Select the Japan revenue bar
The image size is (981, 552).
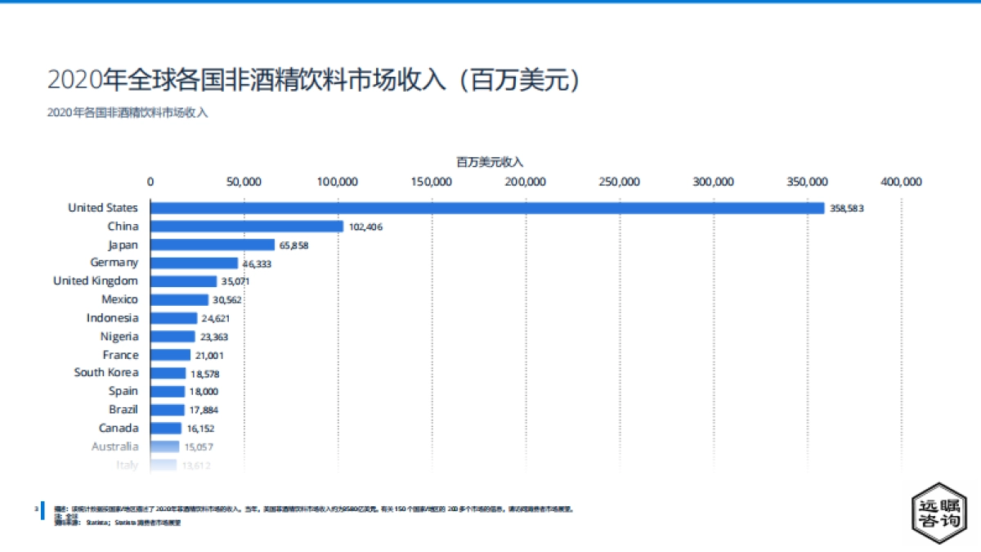tap(211, 244)
